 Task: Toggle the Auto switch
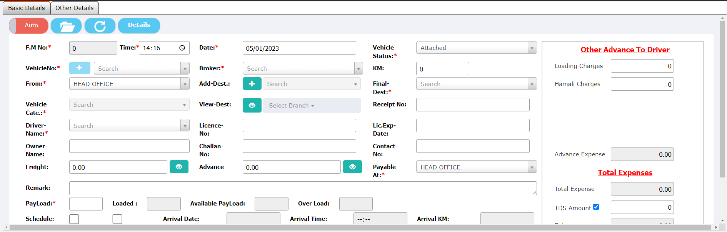click(29, 26)
